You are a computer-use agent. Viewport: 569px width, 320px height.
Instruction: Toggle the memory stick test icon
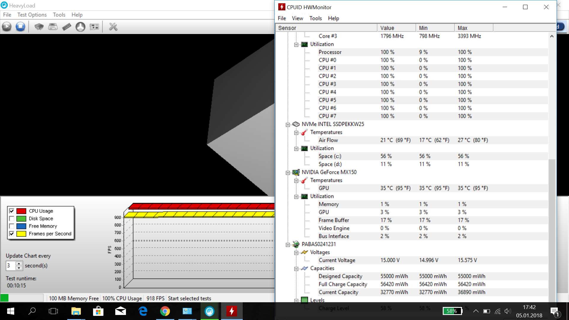pos(67,27)
